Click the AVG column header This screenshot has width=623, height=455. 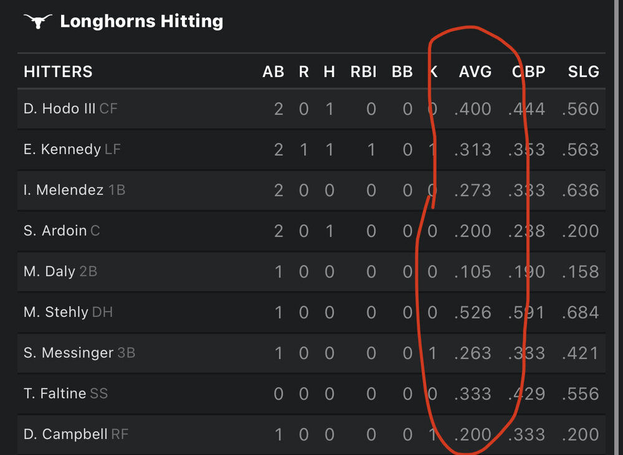475,72
